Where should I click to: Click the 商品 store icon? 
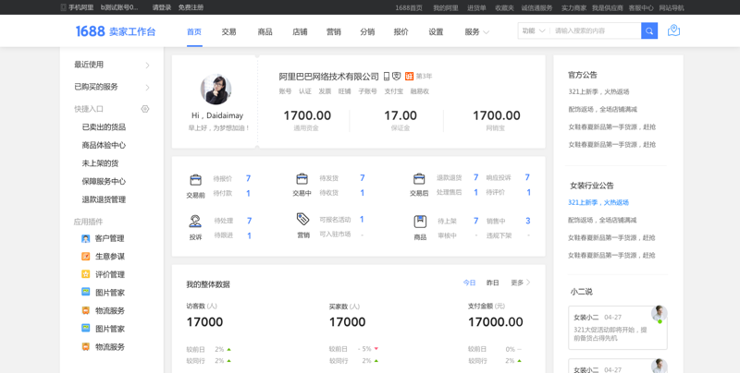pos(420,222)
